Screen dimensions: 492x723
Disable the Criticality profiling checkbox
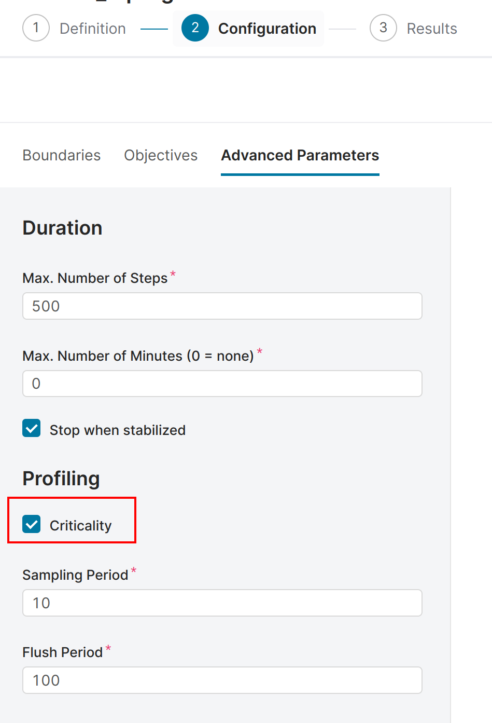click(x=32, y=524)
